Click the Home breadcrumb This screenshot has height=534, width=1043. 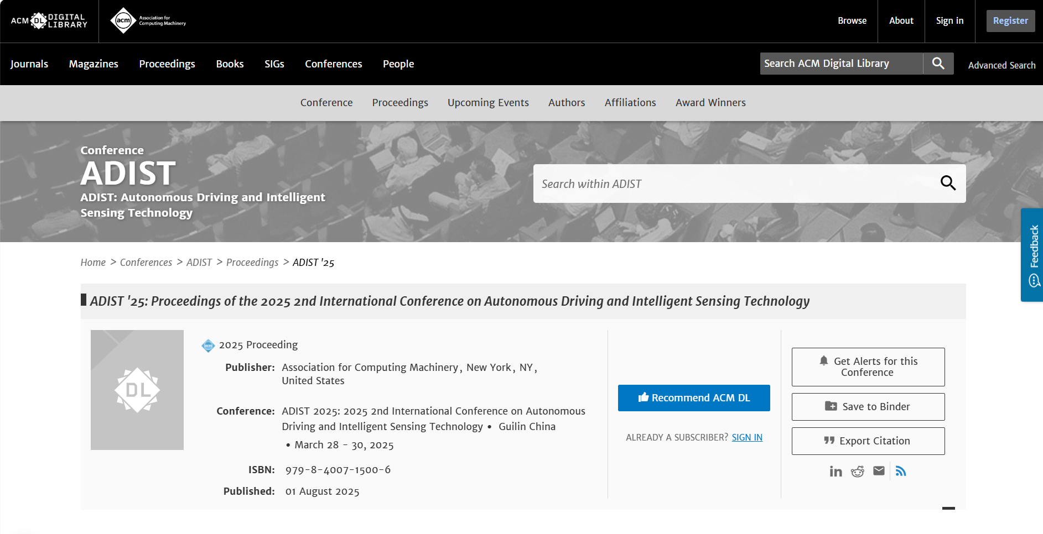[93, 262]
